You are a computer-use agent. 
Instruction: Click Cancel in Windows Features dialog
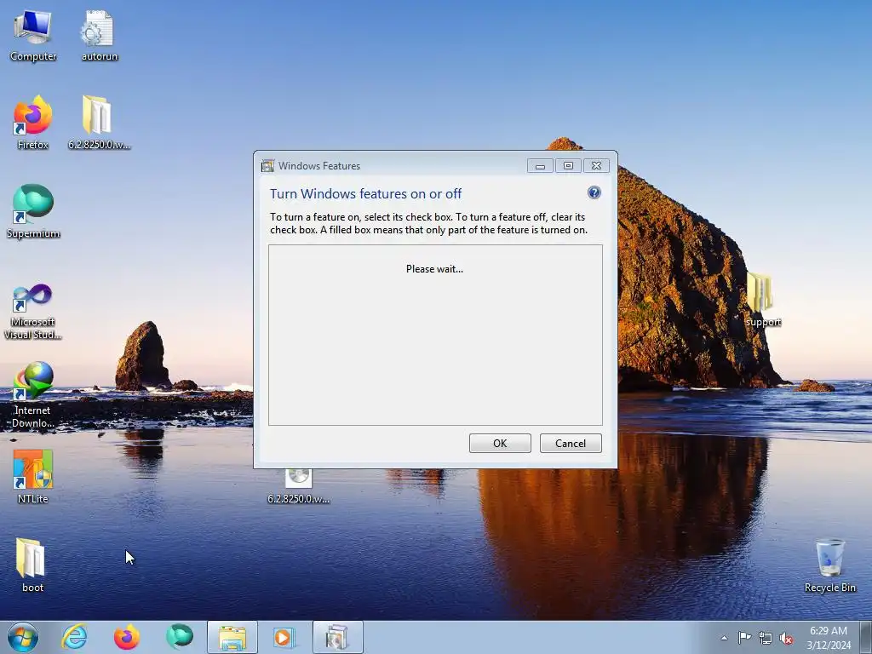pos(570,443)
